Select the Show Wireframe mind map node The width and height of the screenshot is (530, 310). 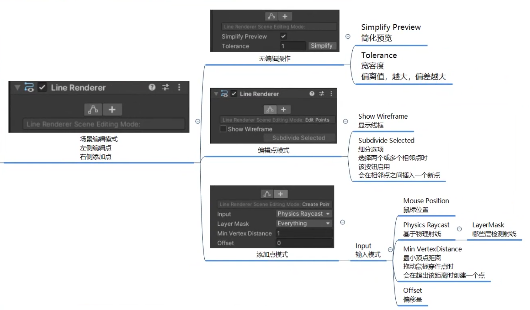(383, 121)
